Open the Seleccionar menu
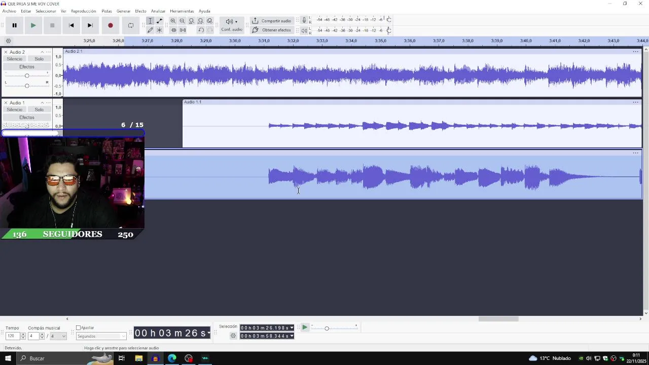Image resolution: width=649 pixels, height=365 pixels. [46, 11]
